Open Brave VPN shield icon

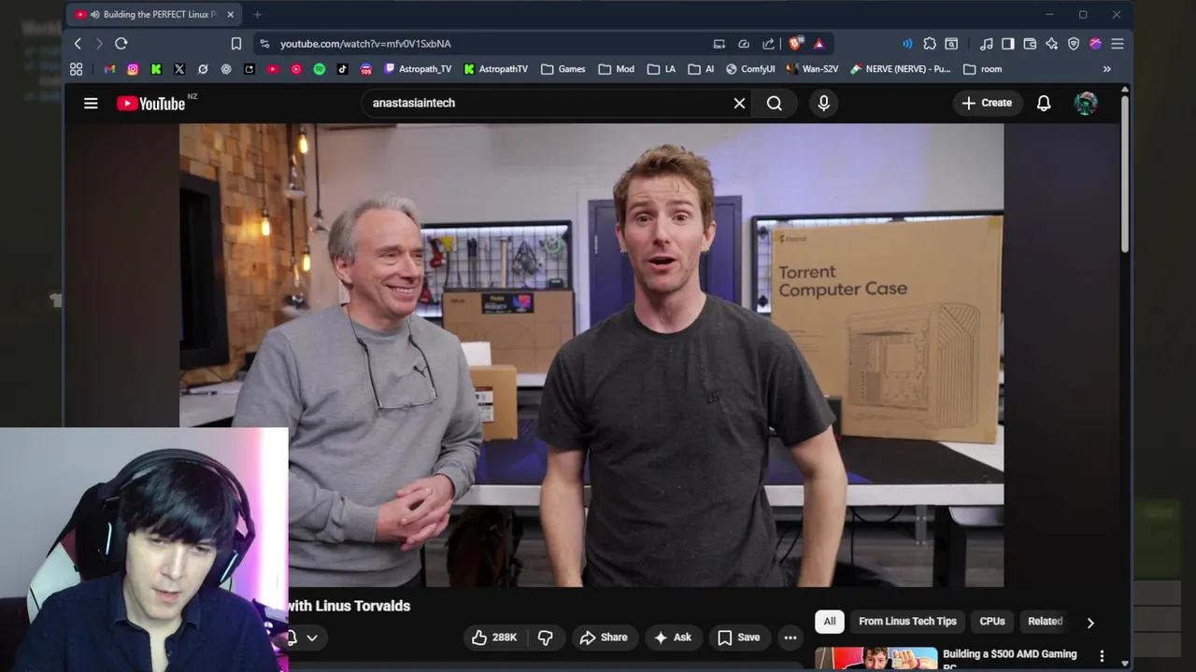pos(1074,44)
